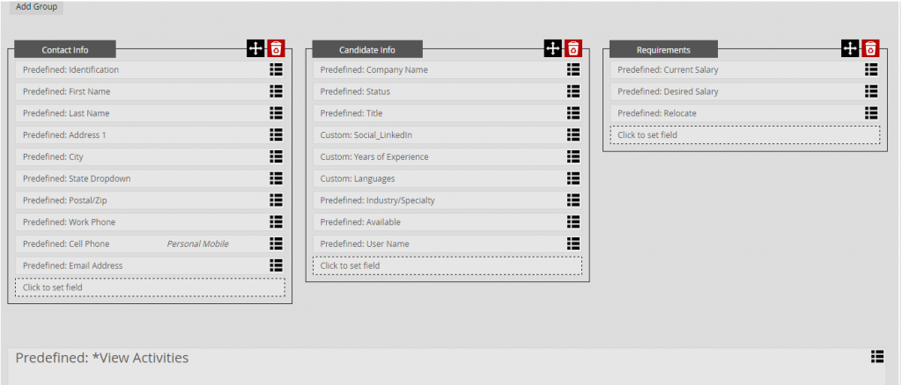Select 'Predefined: Relocate' field text
Screen dimensions: 902x385
point(657,113)
